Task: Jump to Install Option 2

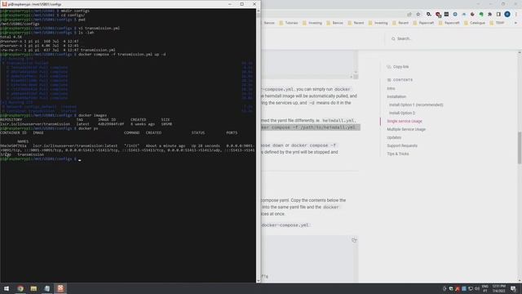Action: click(402, 113)
